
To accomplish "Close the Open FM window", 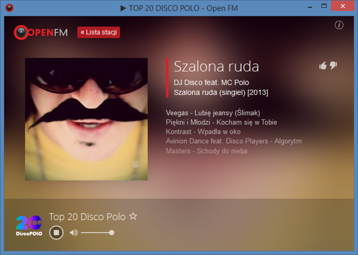I will coord(343,6).
